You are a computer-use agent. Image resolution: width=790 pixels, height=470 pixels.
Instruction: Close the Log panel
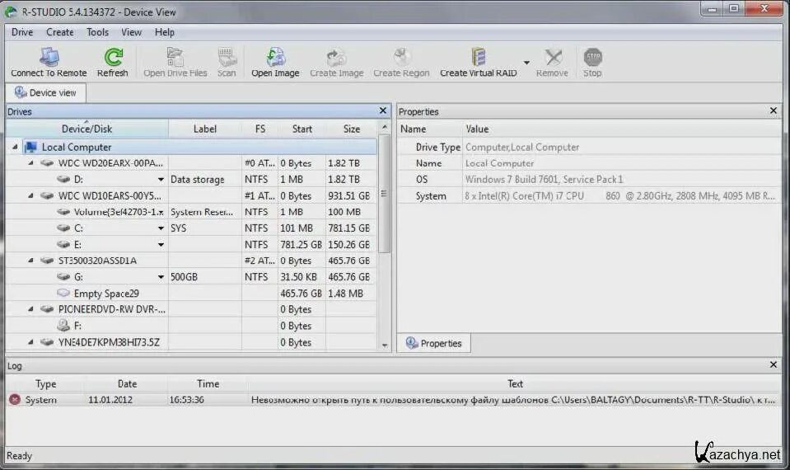click(x=774, y=364)
